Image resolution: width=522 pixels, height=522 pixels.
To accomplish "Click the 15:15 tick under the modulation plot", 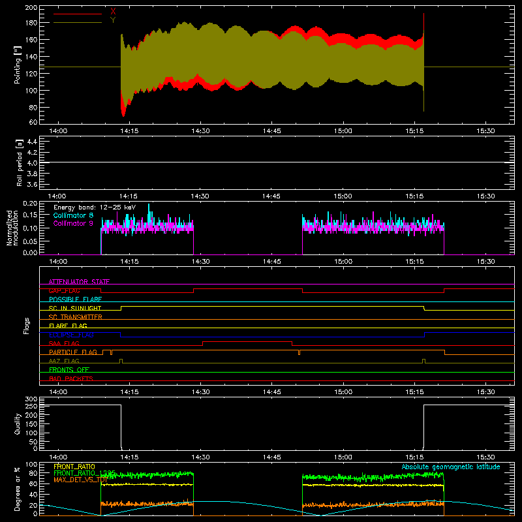I will tap(414, 262).
